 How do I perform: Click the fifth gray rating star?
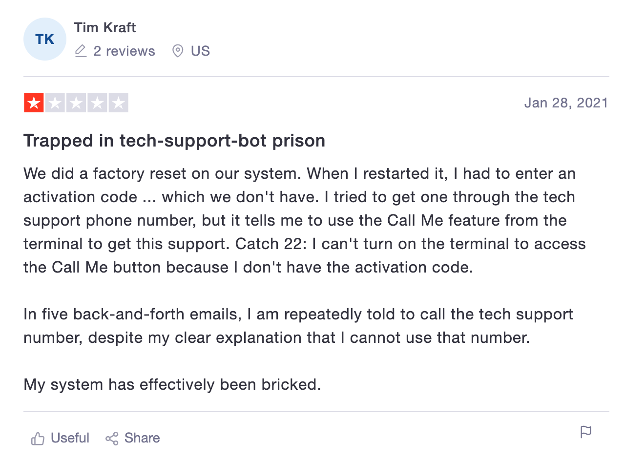pyautogui.click(x=118, y=103)
